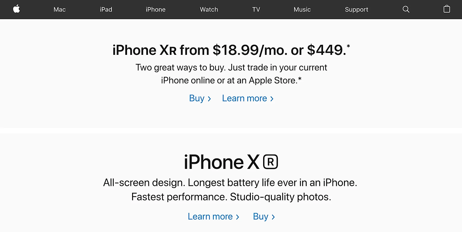
Task: Select the Music menu item
Action: (x=302, y=9)
